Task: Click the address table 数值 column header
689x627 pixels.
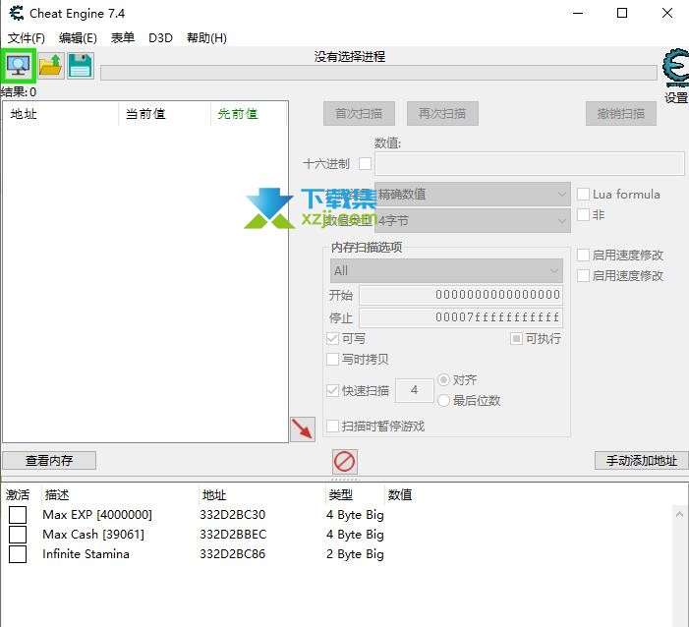Action: (400, 495)
